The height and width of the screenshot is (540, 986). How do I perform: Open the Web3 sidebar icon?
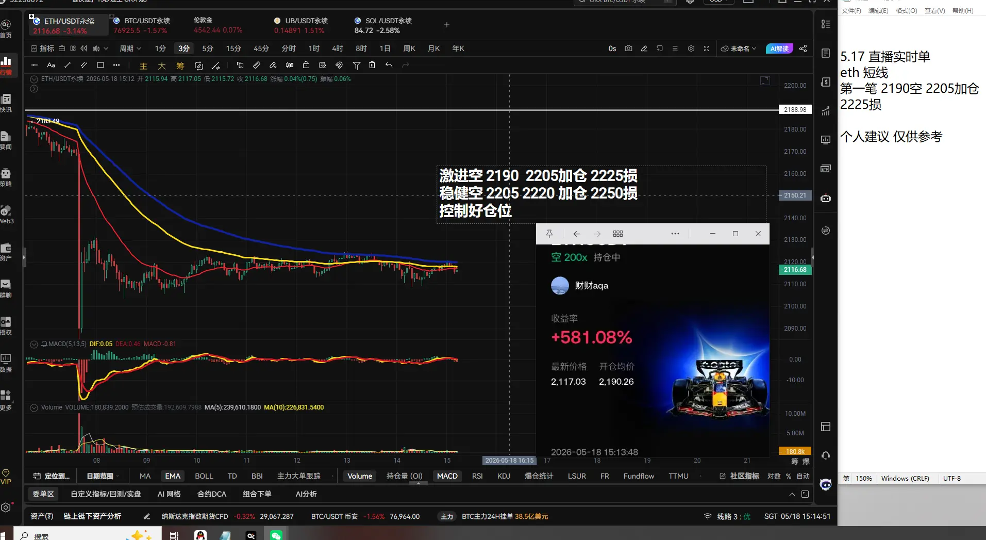pyautogui.click(x=6, y=214)
